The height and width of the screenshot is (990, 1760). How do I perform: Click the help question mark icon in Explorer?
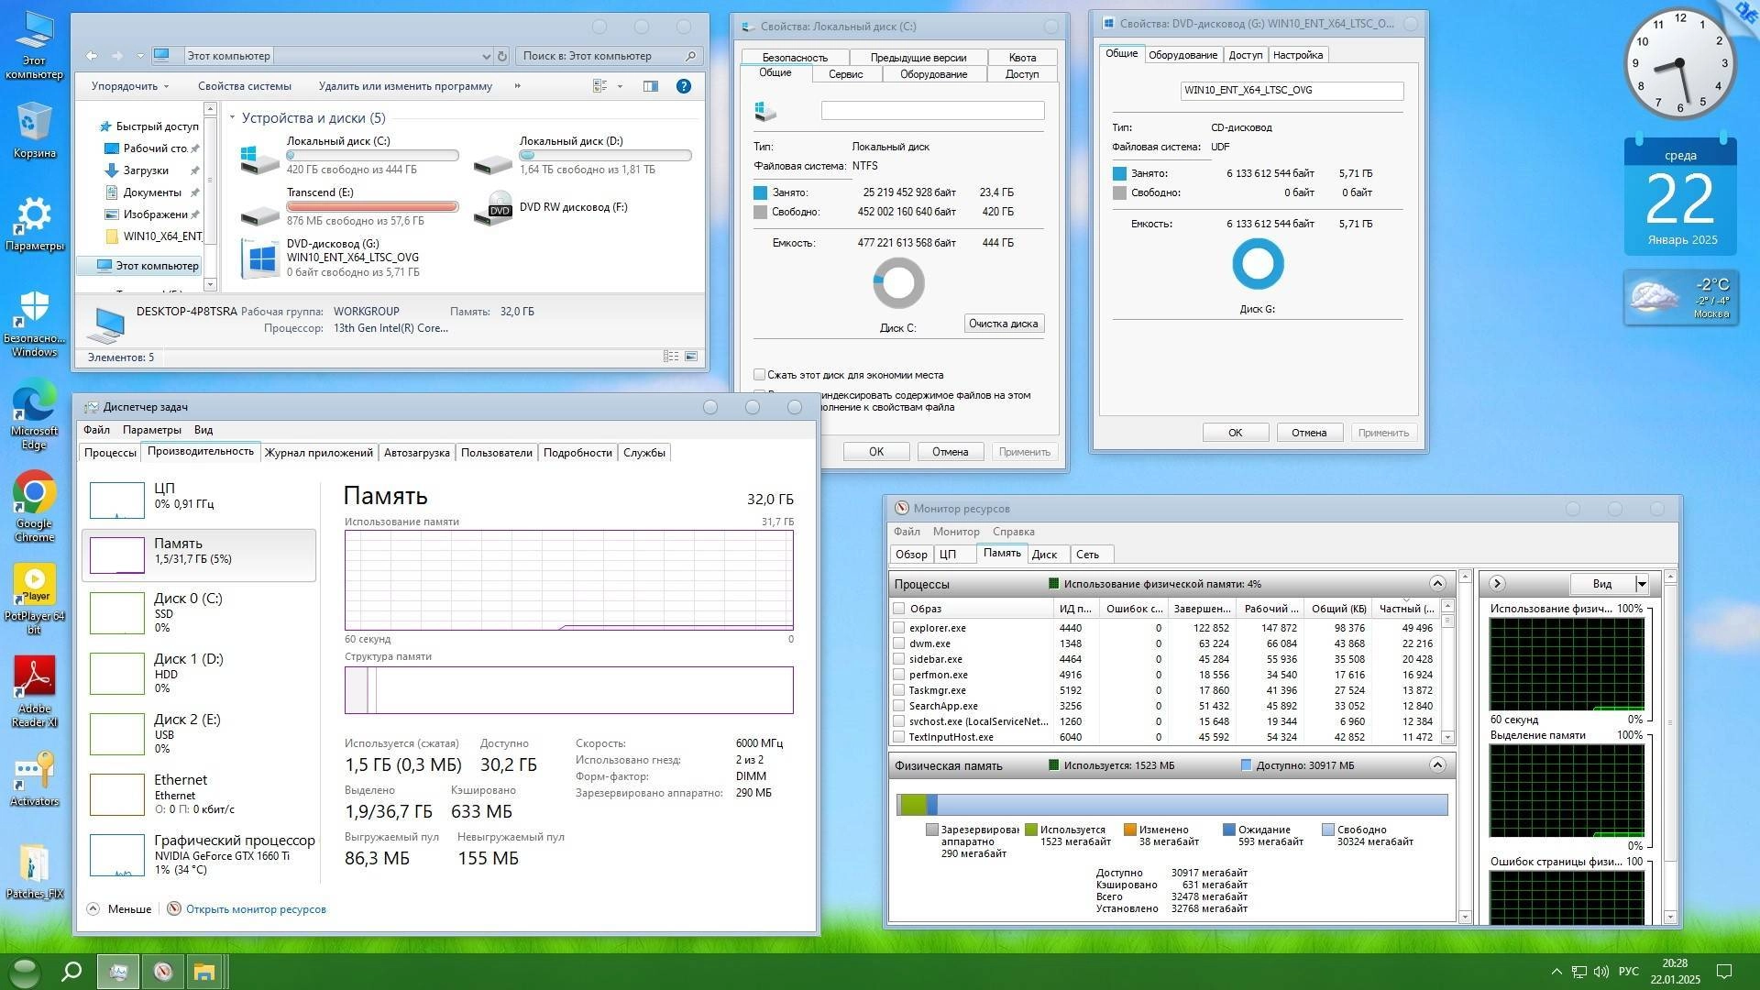click(x=683, y=85)
